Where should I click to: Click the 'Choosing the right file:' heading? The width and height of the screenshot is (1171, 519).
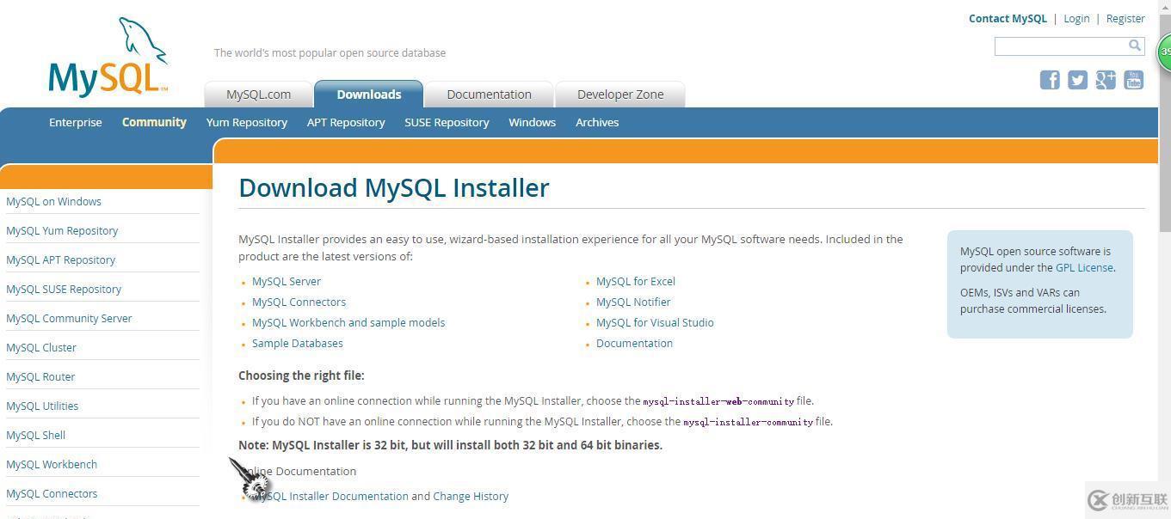click(301, 376)
